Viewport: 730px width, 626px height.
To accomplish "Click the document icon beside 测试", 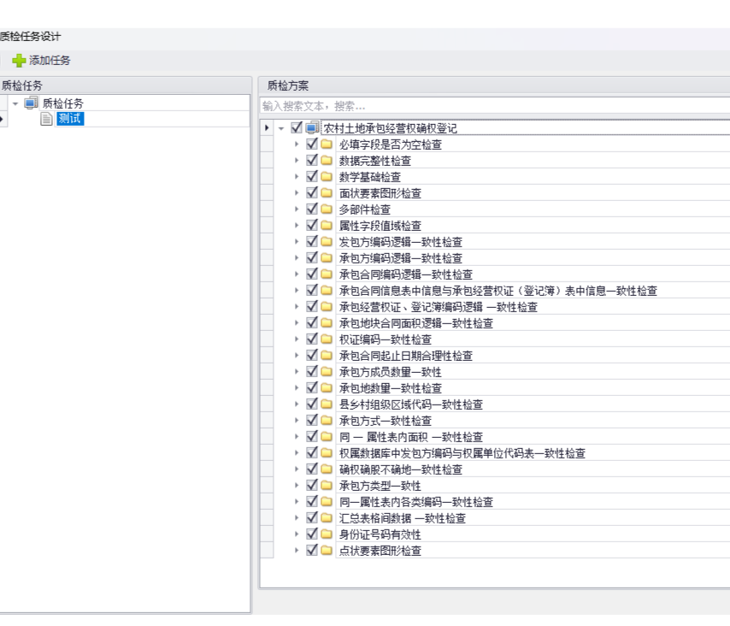I will pyautogui.click(x=46, y=119).
